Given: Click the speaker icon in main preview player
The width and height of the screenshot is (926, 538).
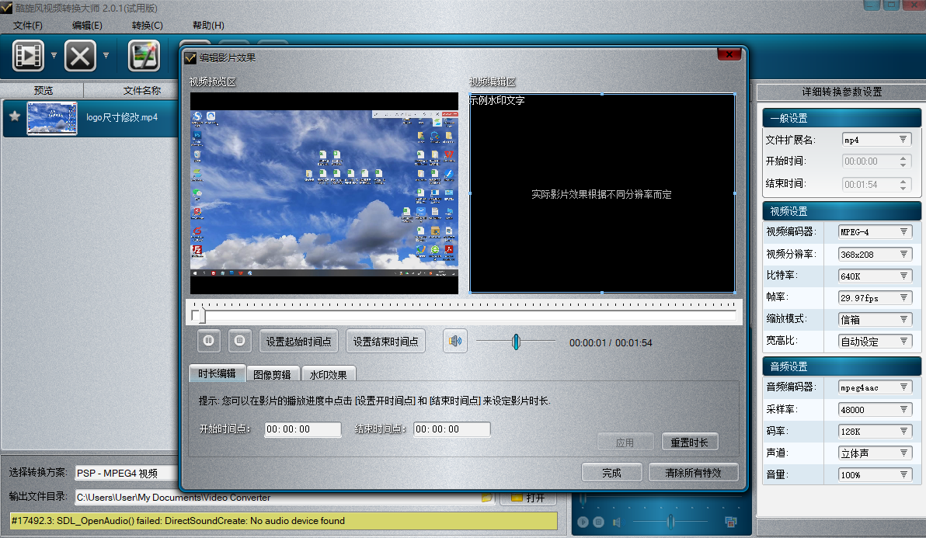Looking at the screenshot, I should [x=617, y=522].
